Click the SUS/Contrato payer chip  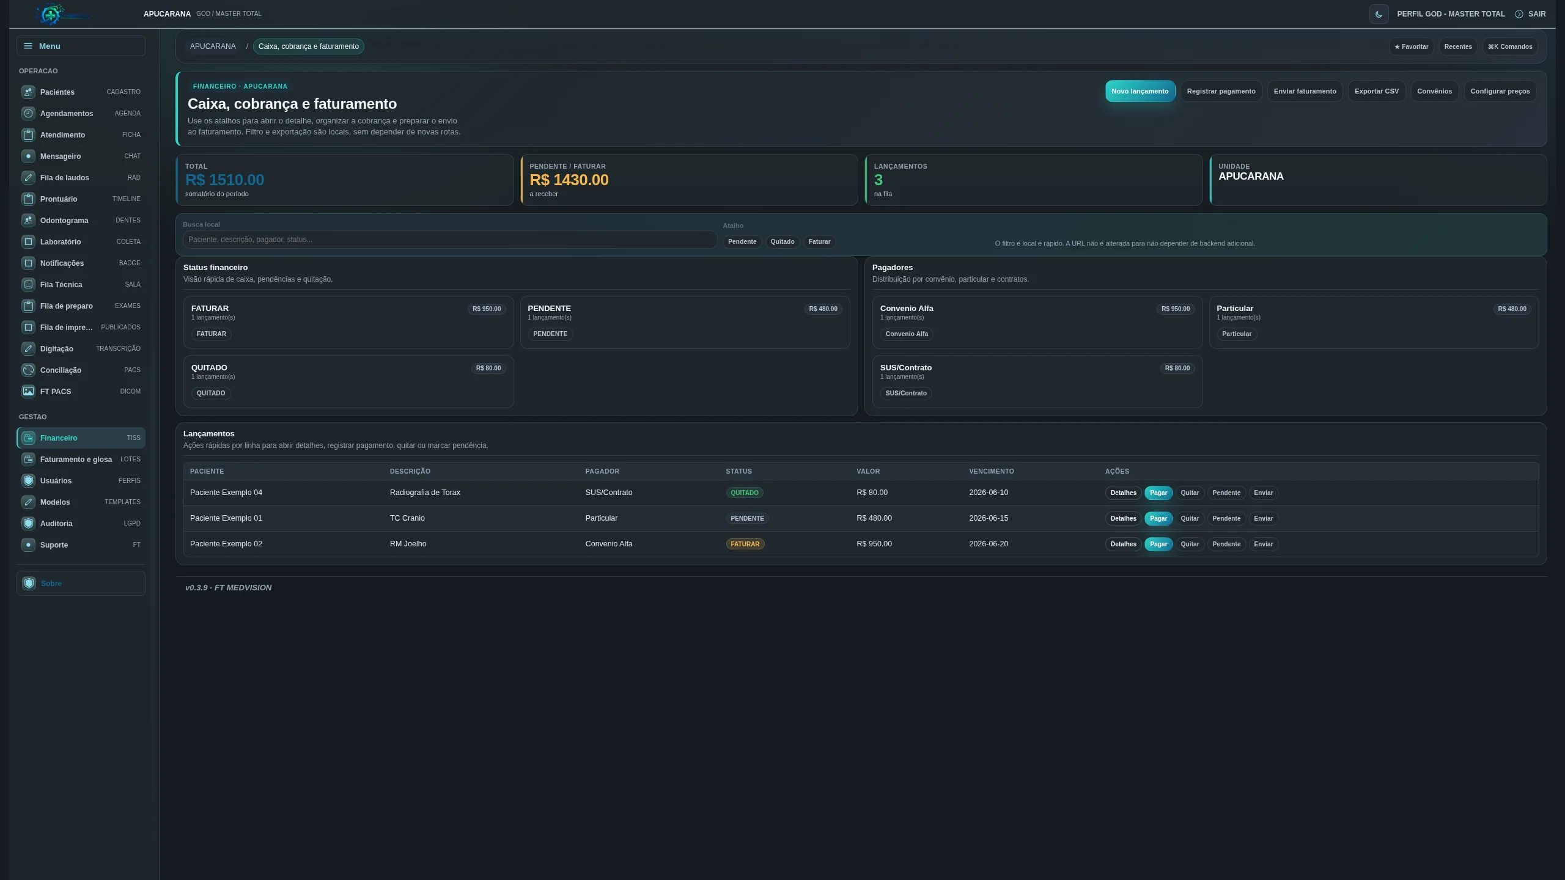[906, 394]
